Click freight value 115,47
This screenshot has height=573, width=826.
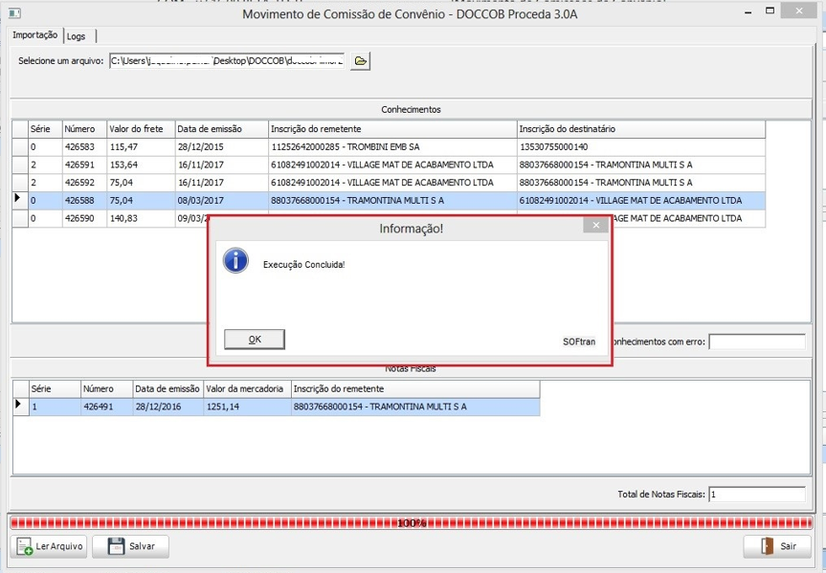click(x=141, y=147)
